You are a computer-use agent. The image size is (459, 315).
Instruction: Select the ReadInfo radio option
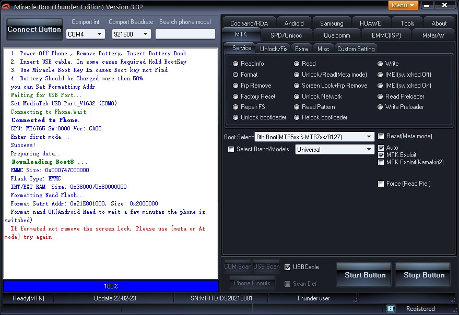248,64
